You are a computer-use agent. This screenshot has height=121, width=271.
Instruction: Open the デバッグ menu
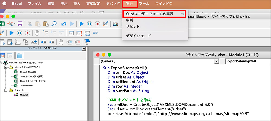tap(113, 4)
